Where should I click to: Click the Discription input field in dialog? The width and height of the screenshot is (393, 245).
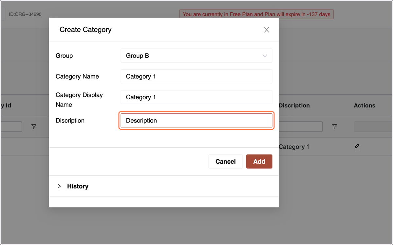coord(196,121)
